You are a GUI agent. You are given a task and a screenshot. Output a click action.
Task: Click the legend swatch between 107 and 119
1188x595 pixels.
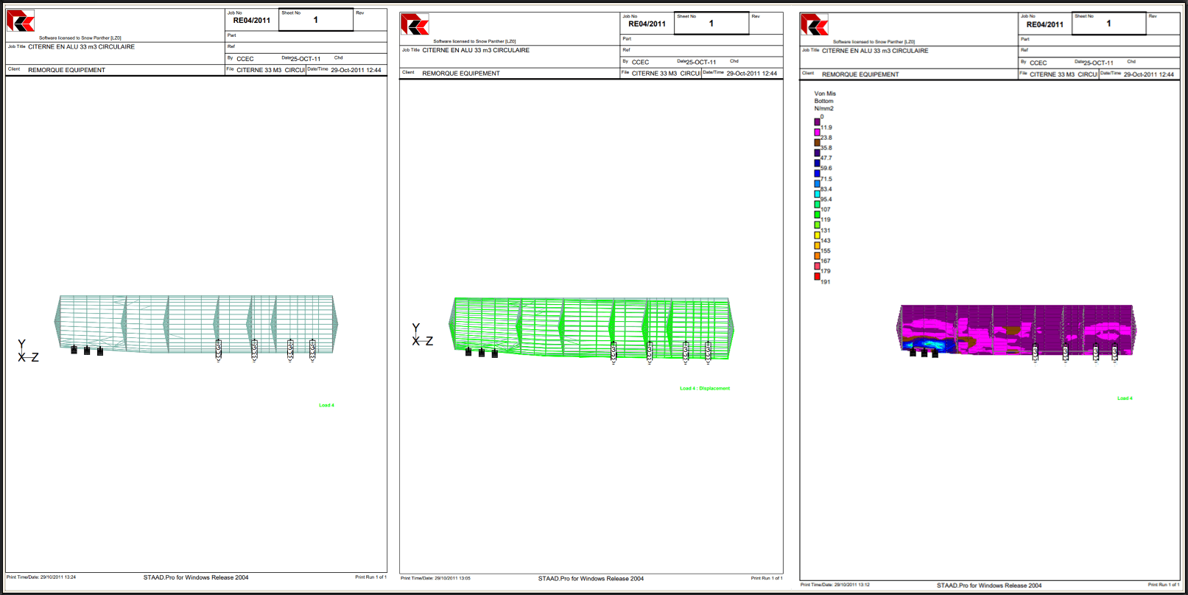click(817, 214)
